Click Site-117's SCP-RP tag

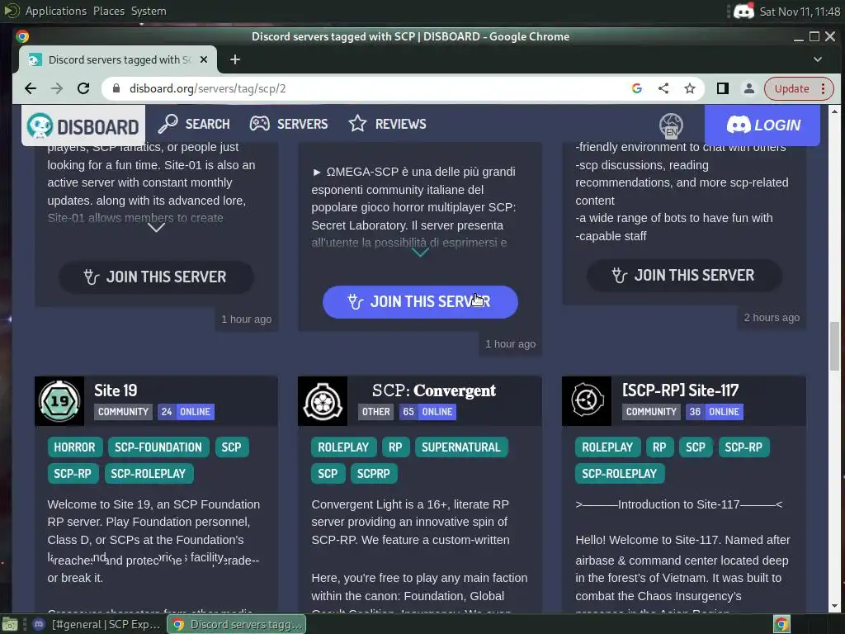[x=744, y=447]
